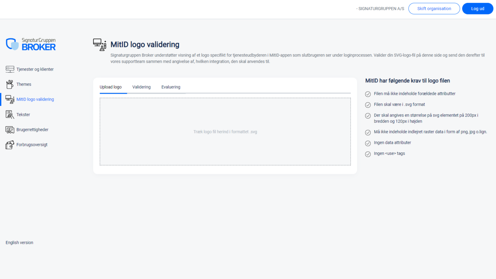Click the Tekster document icon

10,114
